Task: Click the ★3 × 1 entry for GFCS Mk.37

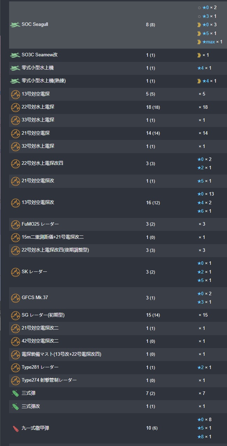Action: click(x=204, y=302)
